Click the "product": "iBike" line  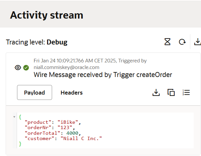[x=53, y=122]
